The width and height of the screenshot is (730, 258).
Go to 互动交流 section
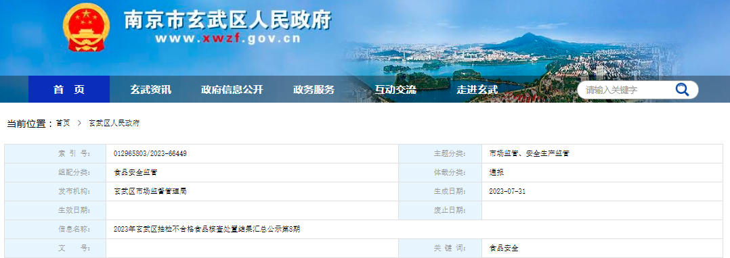click(x=395, y=90)
